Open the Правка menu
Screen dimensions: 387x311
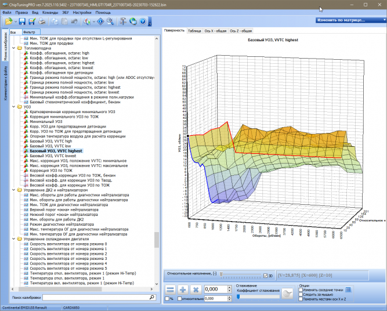click(x=21, y=13)
